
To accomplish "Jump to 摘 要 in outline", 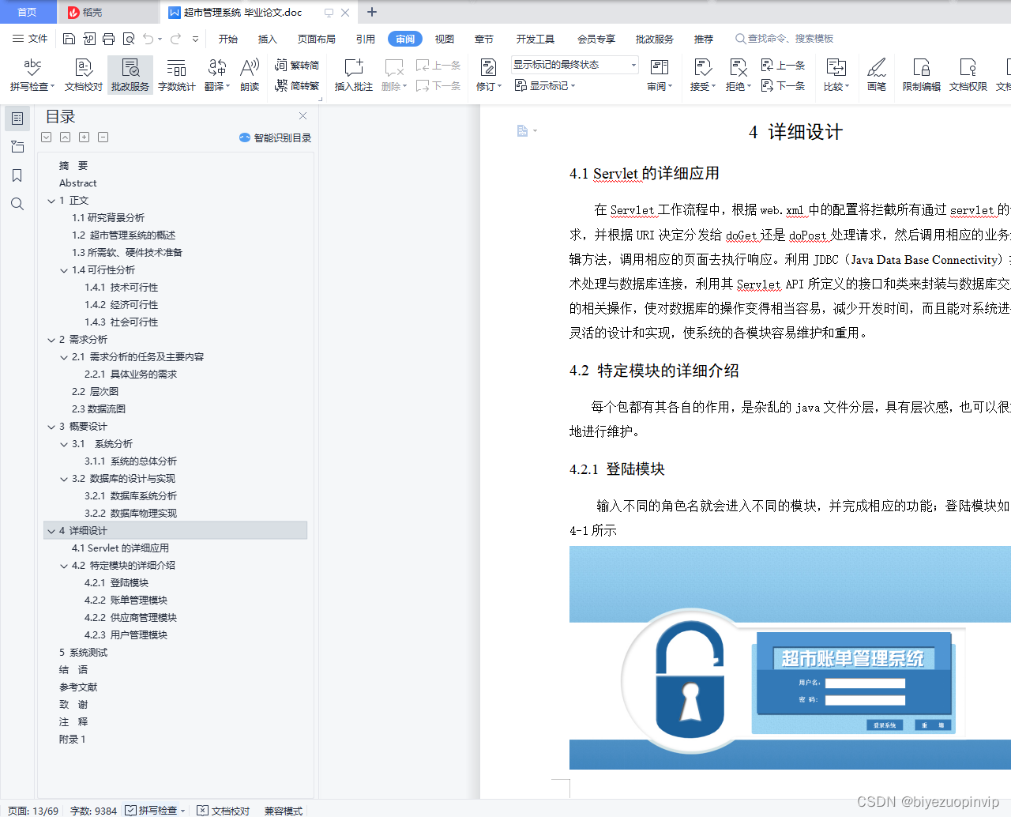I will point(73,166).
